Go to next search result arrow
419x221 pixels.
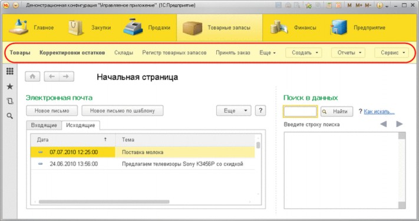pyautogui.click(x=400, y=124)
